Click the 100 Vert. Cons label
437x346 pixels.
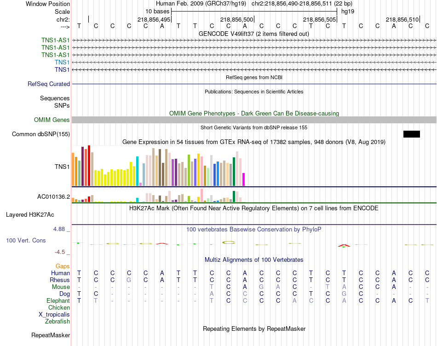pos(26,240)
